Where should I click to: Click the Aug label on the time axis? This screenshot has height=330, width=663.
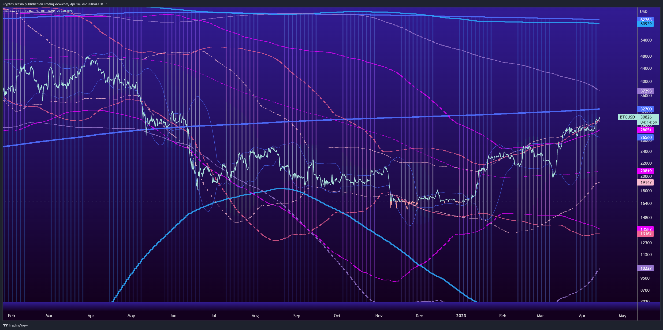point(255,316)
